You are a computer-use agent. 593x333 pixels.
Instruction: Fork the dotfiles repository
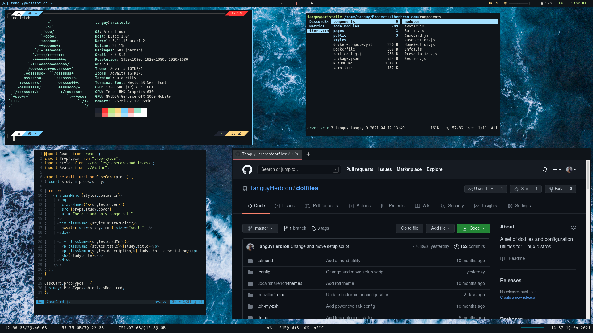coord(556,189)
